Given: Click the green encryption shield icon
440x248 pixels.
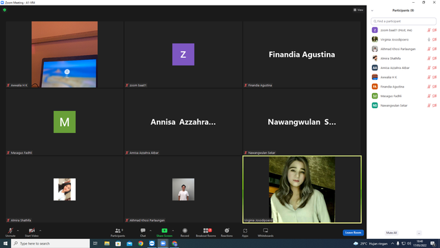Looking at the screenshot, I should 5,10.
